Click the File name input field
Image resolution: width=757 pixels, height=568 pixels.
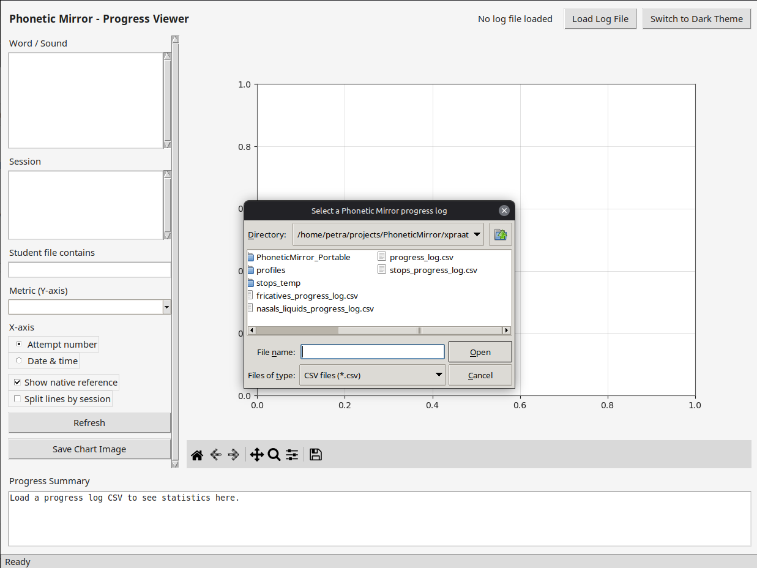coord(373,352)
